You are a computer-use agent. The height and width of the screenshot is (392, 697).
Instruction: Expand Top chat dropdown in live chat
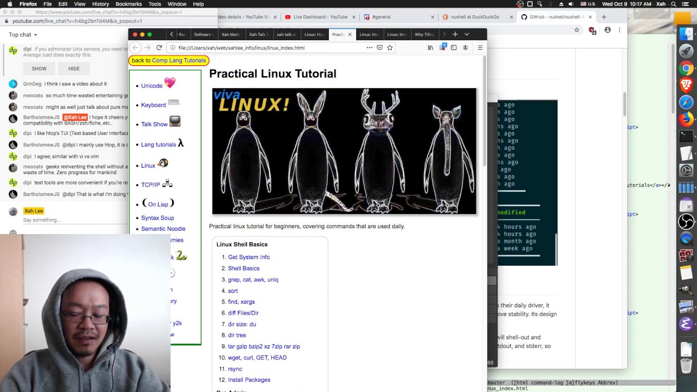23,35
